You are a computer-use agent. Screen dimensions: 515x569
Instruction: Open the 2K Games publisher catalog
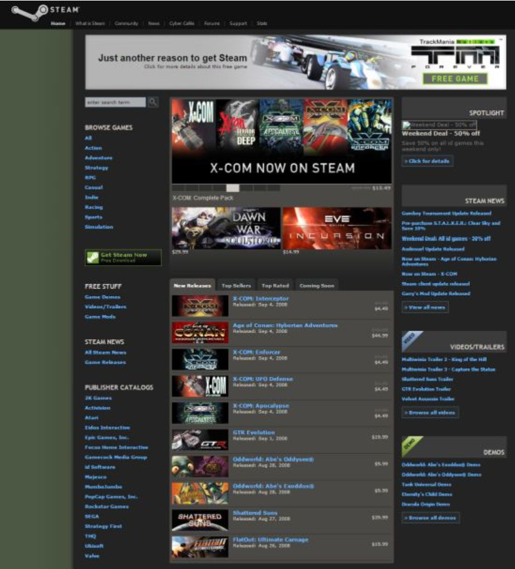click(x=98, y=398)
